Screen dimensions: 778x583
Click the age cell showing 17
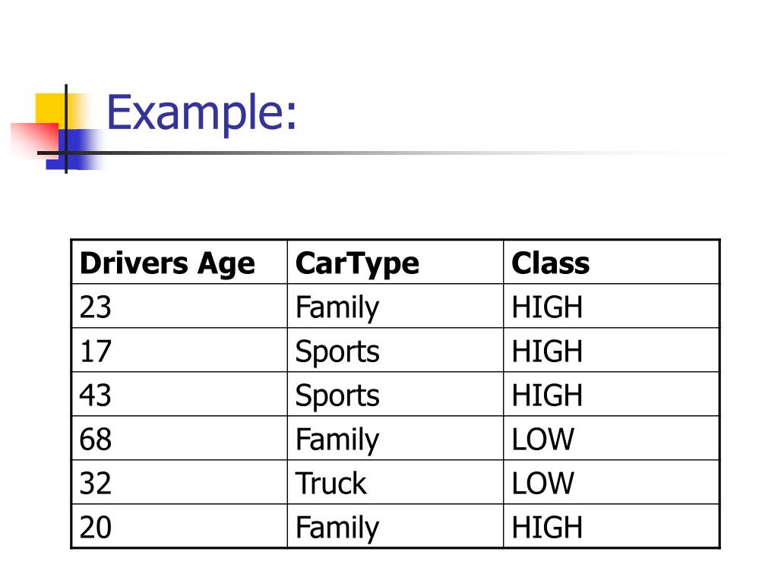click(179, 350)
